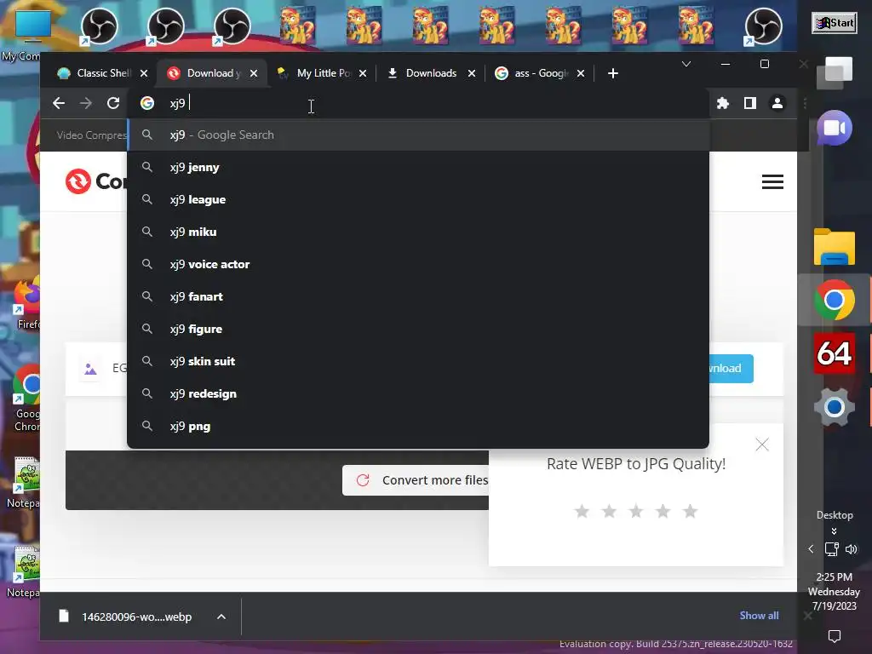Click Show all downloads
The height and width of the screenshot is (654, 872).
[x=759, y=616]
